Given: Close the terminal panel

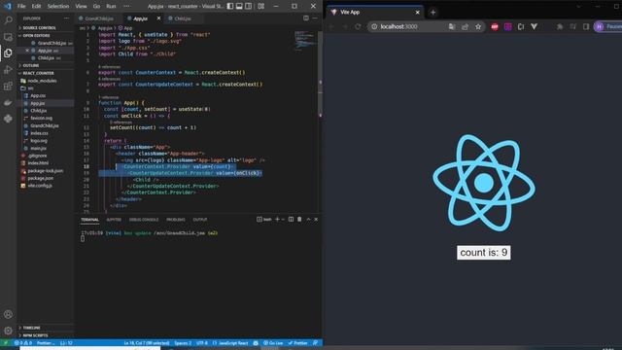Looking at the screenshot, I should click(x=316, y=219).
